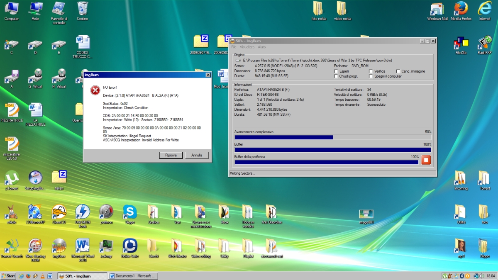This screenshot has height=280, width=498.
Task: Click the red error icon in the dialog
Action: [95, 90]
